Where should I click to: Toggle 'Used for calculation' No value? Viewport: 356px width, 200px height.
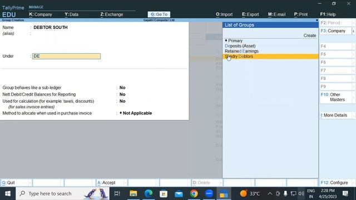tap(122, 101)
